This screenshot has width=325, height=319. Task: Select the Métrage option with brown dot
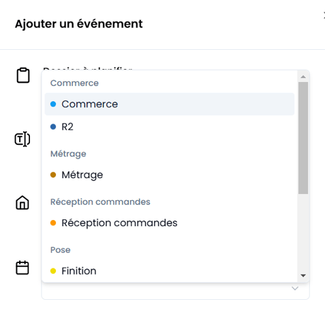click(170, 175)
